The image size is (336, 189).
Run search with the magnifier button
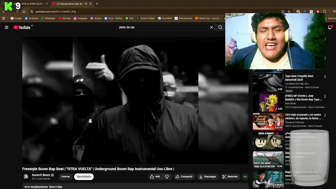[x=220, y=27]
